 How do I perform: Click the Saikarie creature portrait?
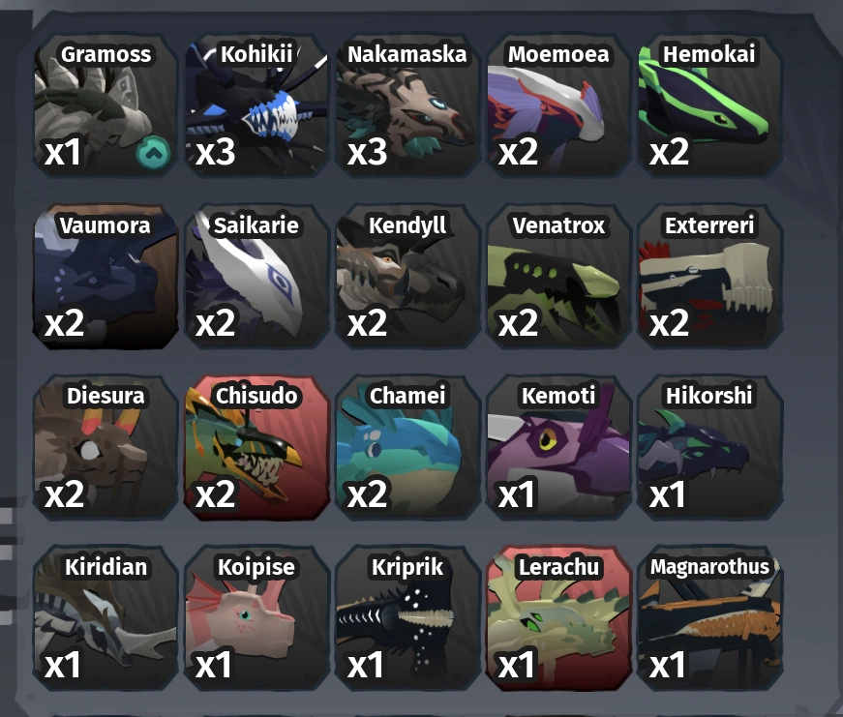[x=256, y=277]
